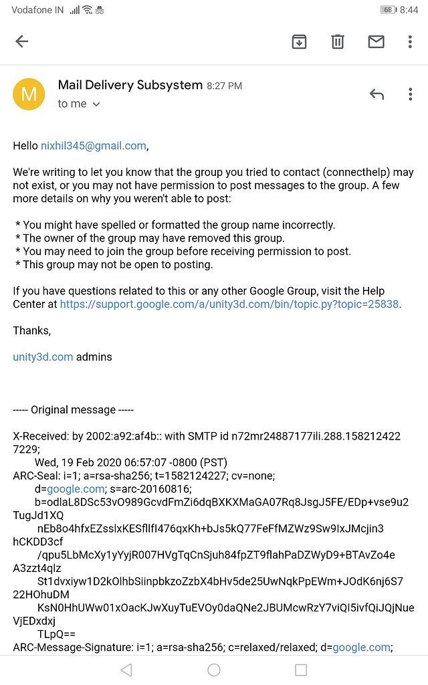This screenshot has width=428, height=685.
Task: Open the support.google.com help link
Action: (229, 304)
